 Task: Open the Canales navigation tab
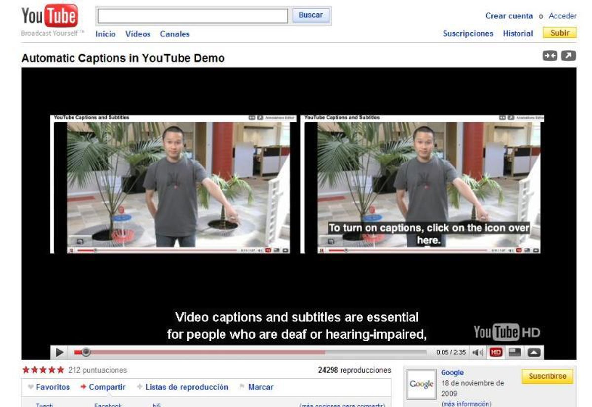point(175,34)
